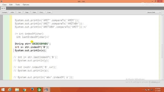Close the 'ten' tab with its X
The width and height of the screenshot is (164, 92).
(x=5, y=8)
